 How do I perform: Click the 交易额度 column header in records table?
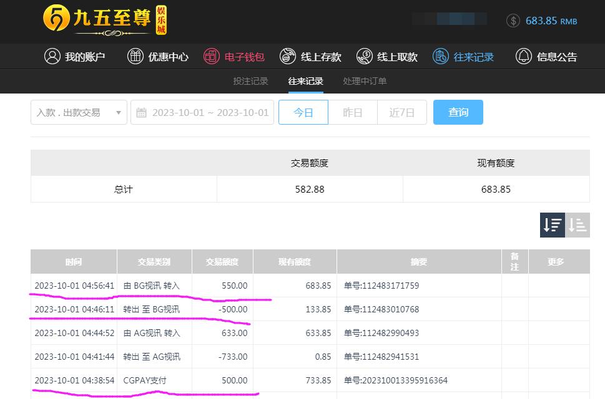click(222, 261)
